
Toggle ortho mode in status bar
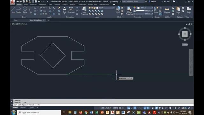click(x=132, y=108)
